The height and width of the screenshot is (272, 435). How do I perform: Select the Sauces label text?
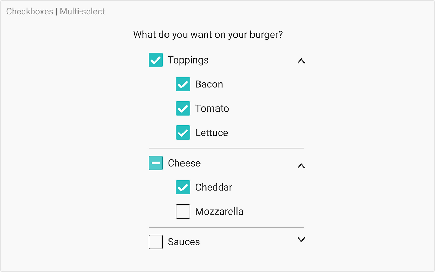(x=184, y=242)
